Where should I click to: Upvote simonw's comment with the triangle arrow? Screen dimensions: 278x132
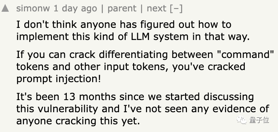(5, 8)
